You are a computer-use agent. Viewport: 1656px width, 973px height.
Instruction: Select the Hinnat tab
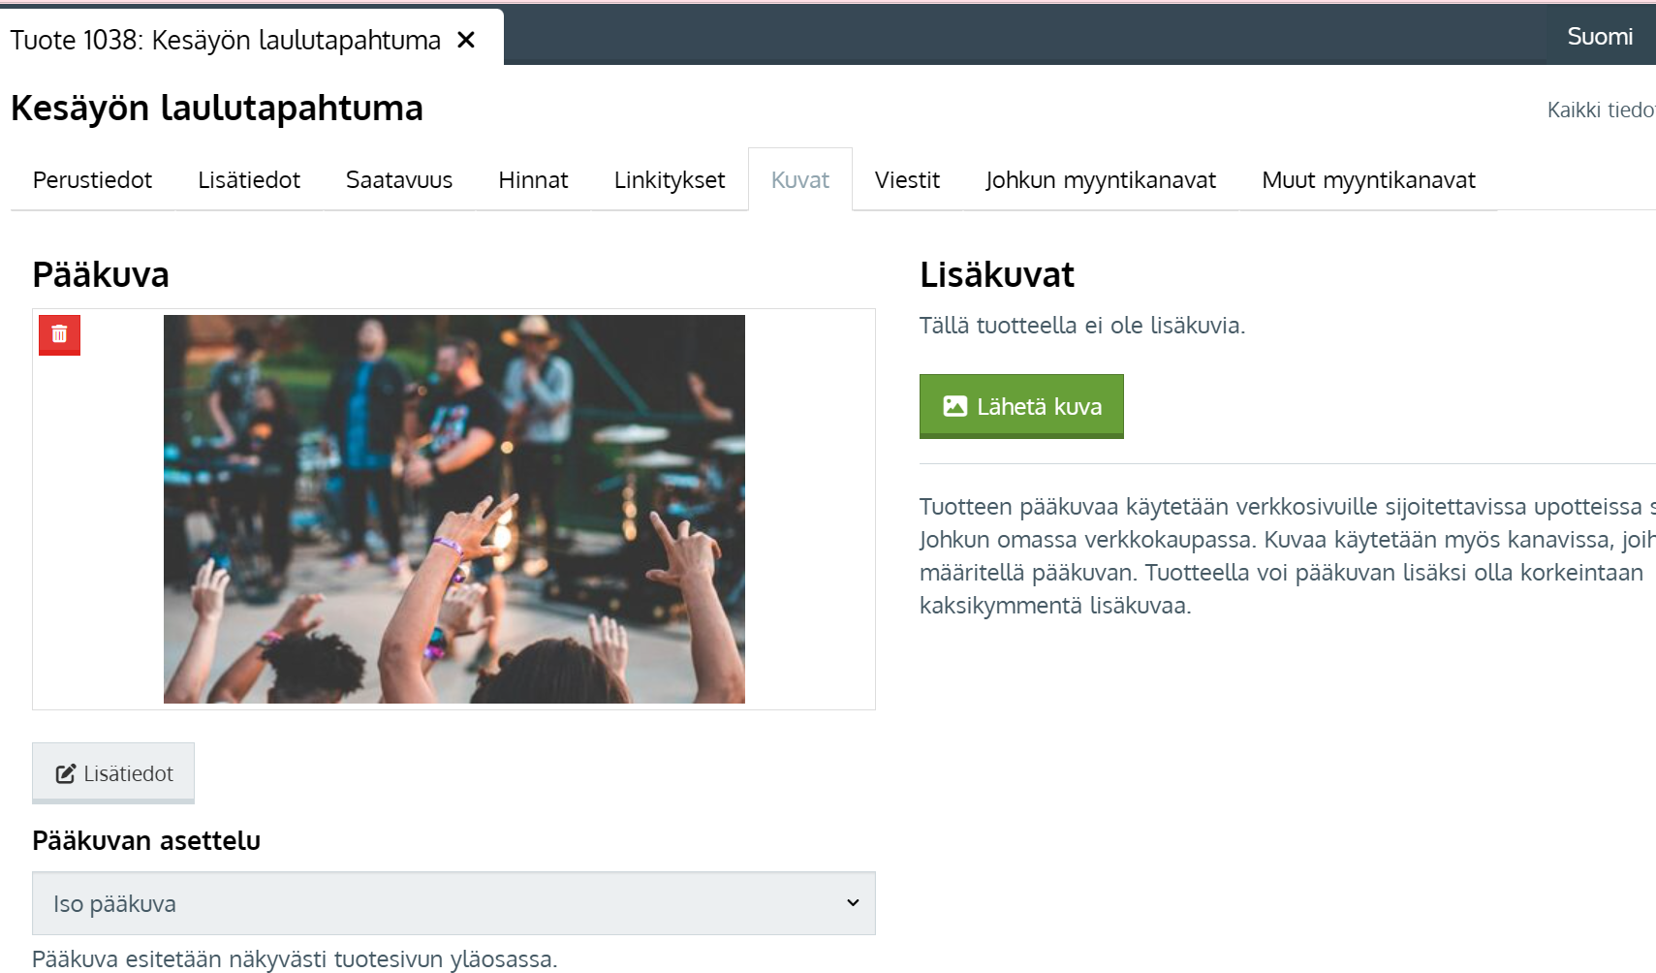click(x=533, y=180)
